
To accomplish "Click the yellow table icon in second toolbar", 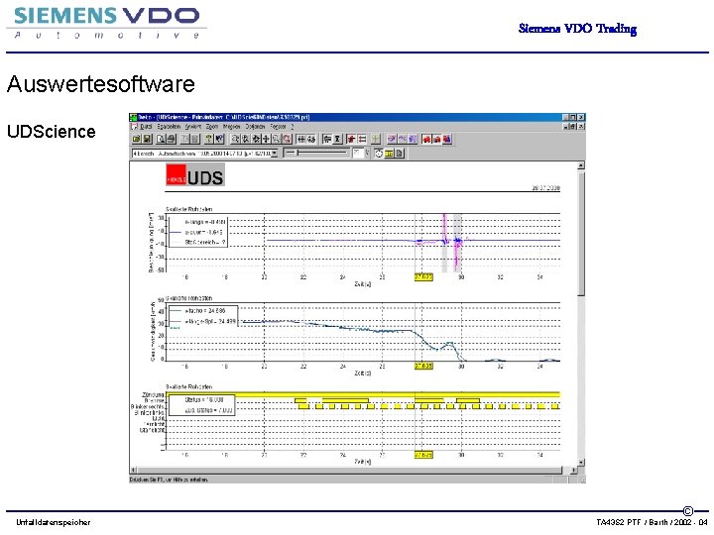I will [x=390, y=154].
